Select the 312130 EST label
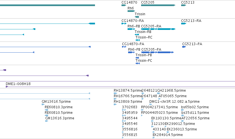This screenshot has height=139, width=235. 158,124
